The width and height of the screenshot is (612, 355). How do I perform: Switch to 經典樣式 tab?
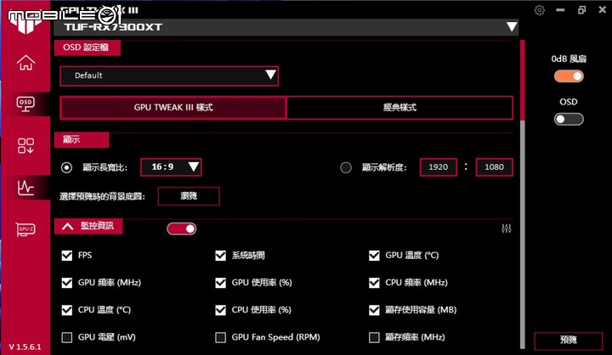(399, 107)
